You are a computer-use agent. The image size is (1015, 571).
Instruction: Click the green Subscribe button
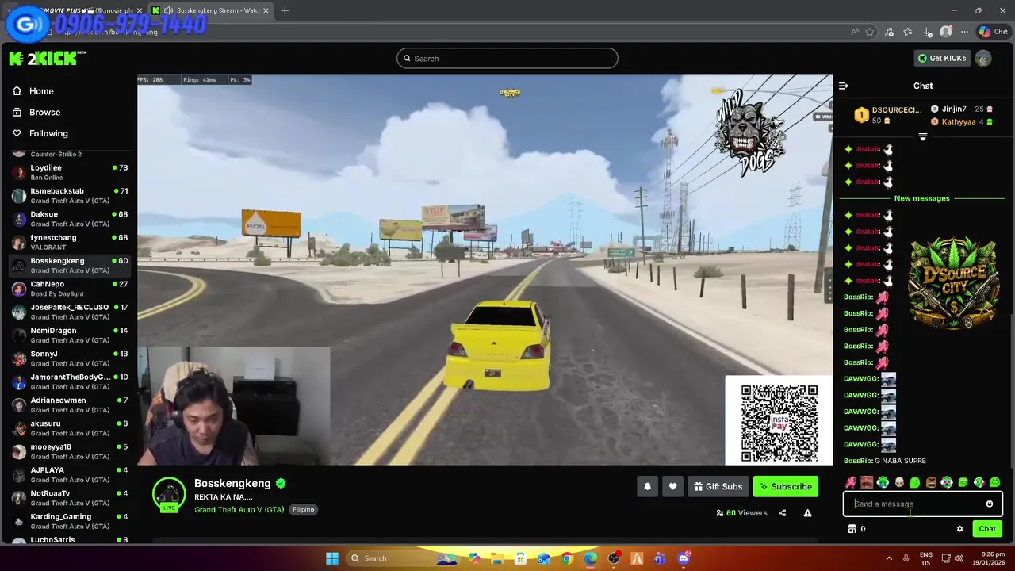tap(785, 486)
